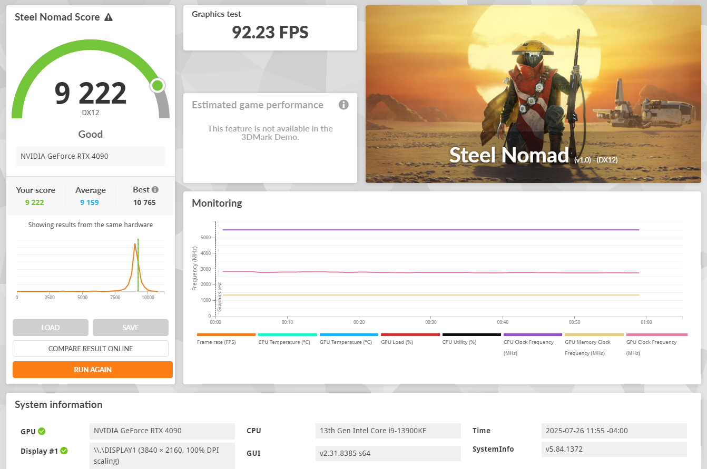Image resolution: width=707 pixels, height=469 pixels.
Task: Click the Time value 2025-07-26 11:55
Action: coord(614,431)
